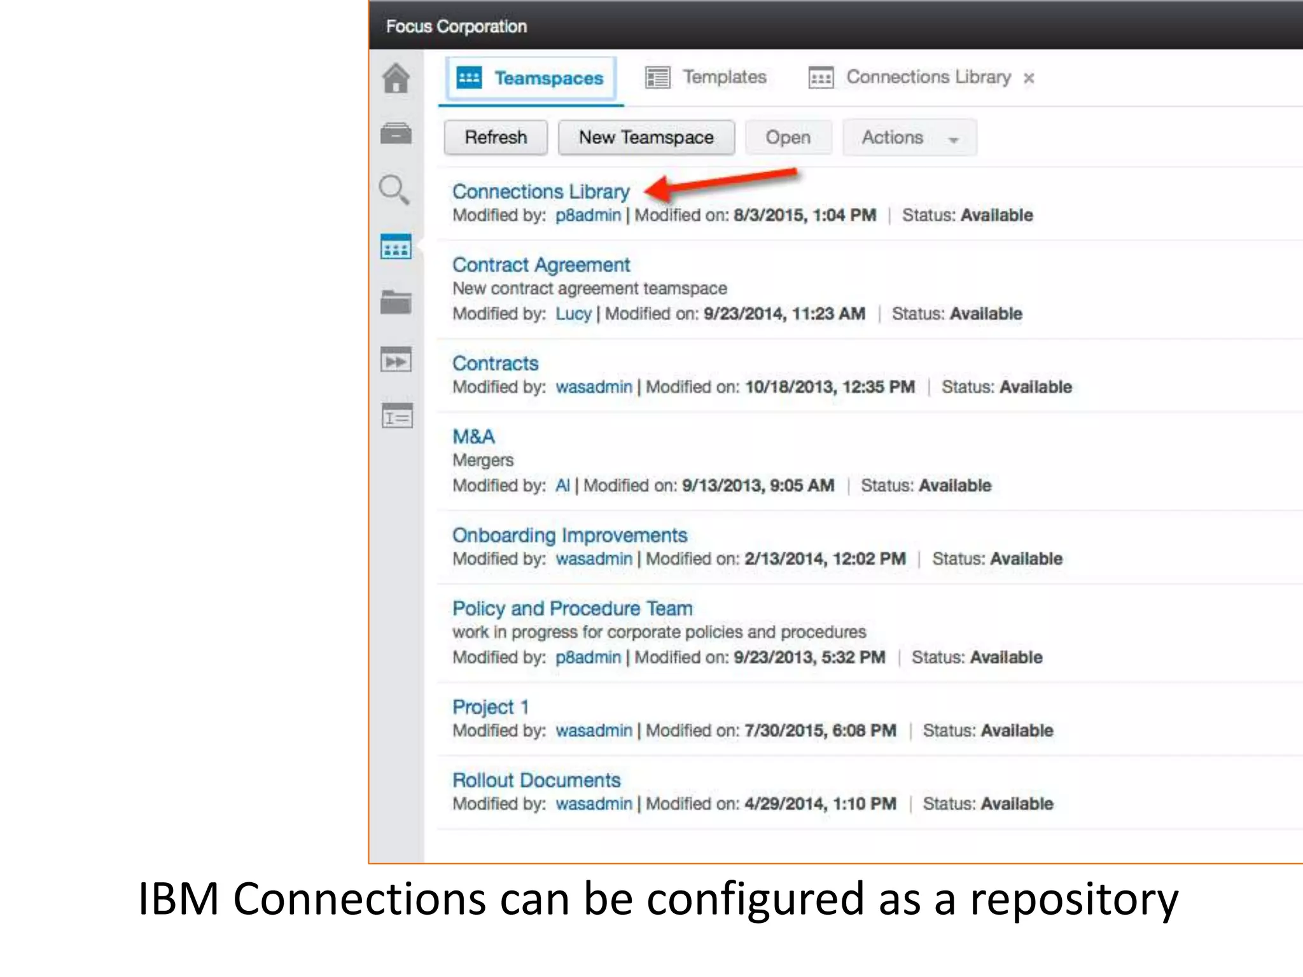Image resolution: width=1303 pixels, height=977 pixels.
Task: Open the Onboarding Improvements teamspace link
Action: click(569, 536)
